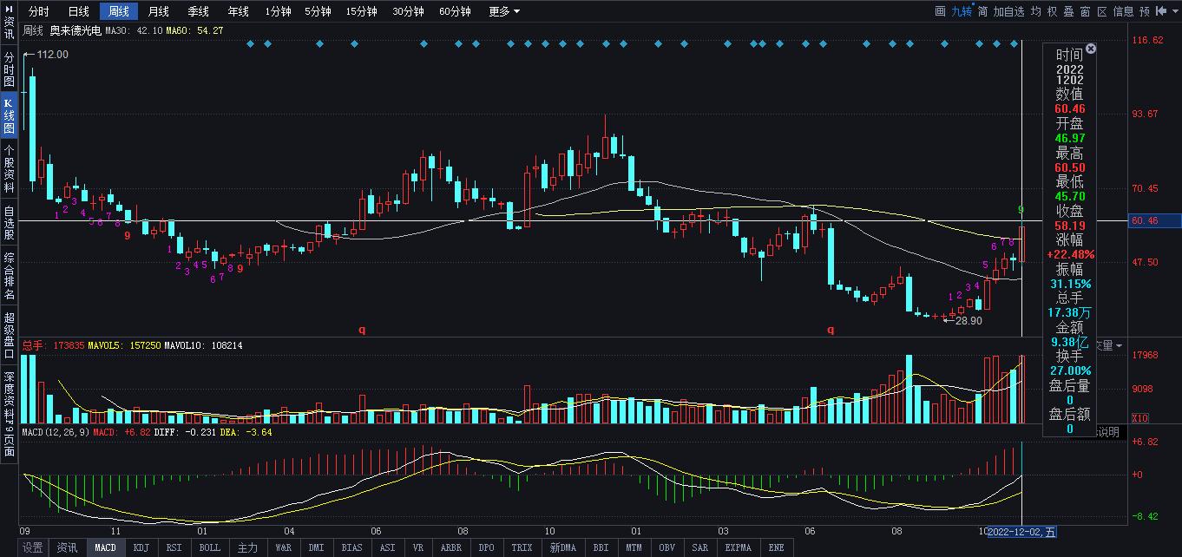Expand the 更多 period dropdown
The width and height of the screenshot is (1182, 557).
point(504,11)
